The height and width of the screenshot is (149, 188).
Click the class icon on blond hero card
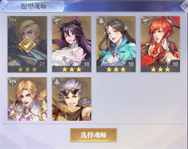point(13,21)
